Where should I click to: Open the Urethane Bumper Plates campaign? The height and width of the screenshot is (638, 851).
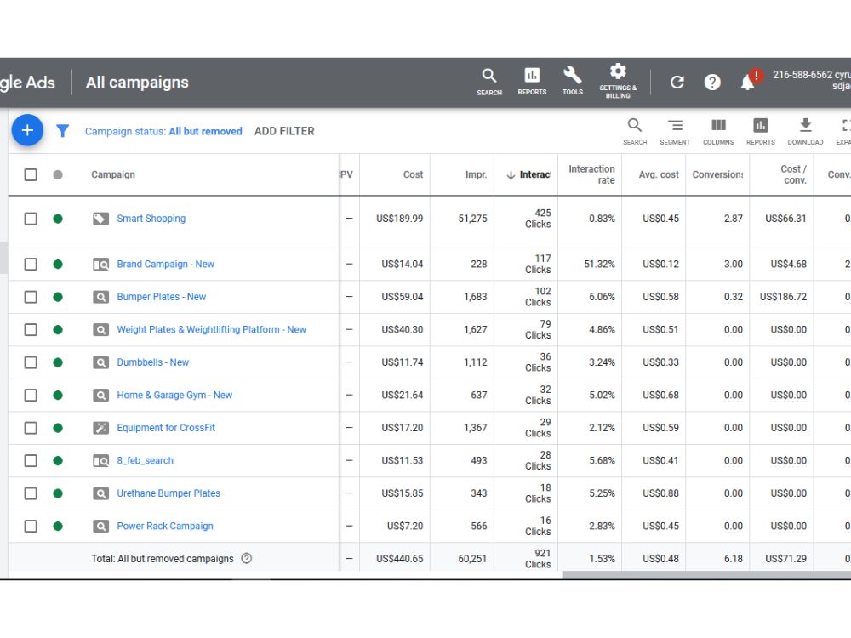click(x=168, y=493)
